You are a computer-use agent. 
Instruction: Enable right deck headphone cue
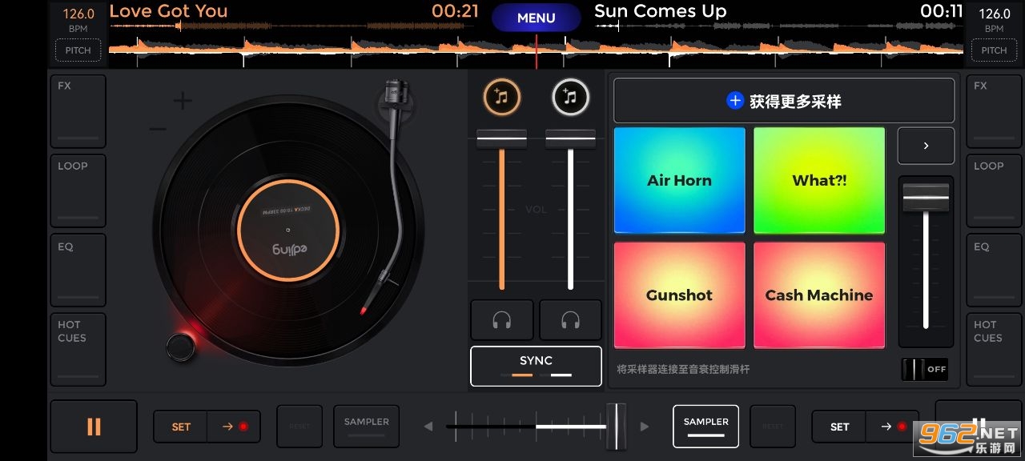[570, 320]
